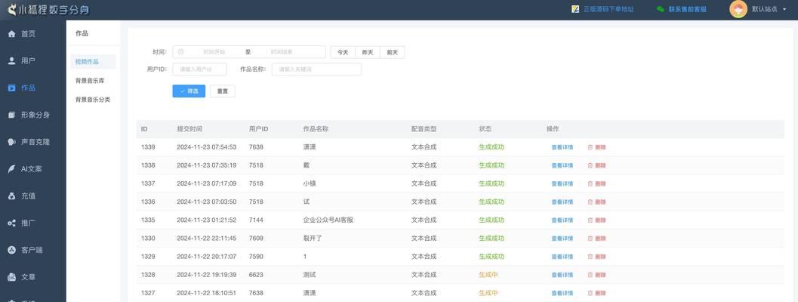Click trash icon in row 1329
The height and width of the screenshot is (302, 798).
(x=590, y=257)
